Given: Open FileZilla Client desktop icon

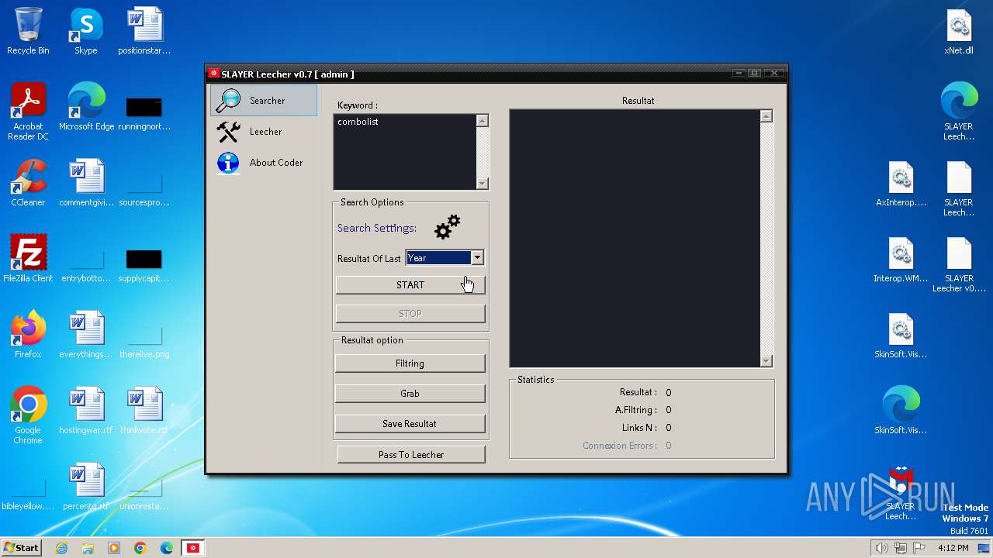Looking at the screenshot, I should (28, 259).
